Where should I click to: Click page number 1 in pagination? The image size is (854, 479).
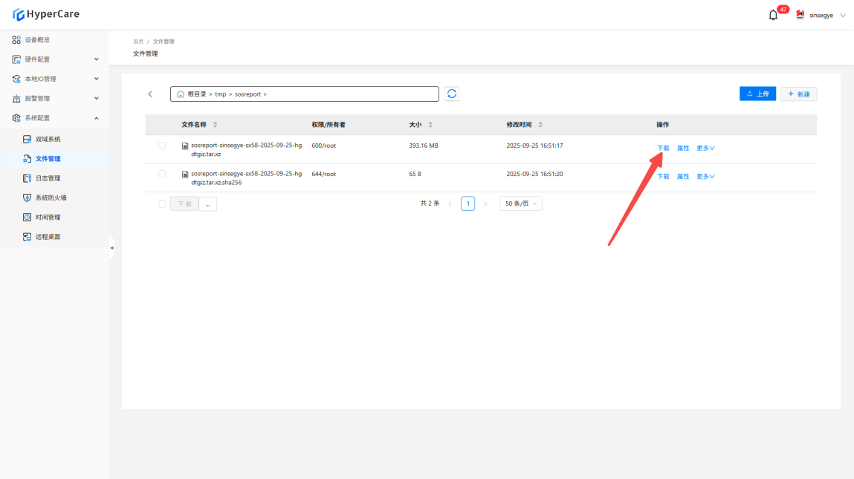pyautogui.click(x=468, y=203)
